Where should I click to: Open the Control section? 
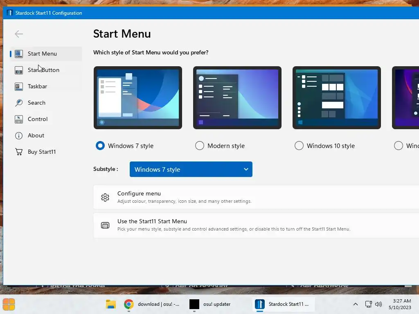coord(46,119)
